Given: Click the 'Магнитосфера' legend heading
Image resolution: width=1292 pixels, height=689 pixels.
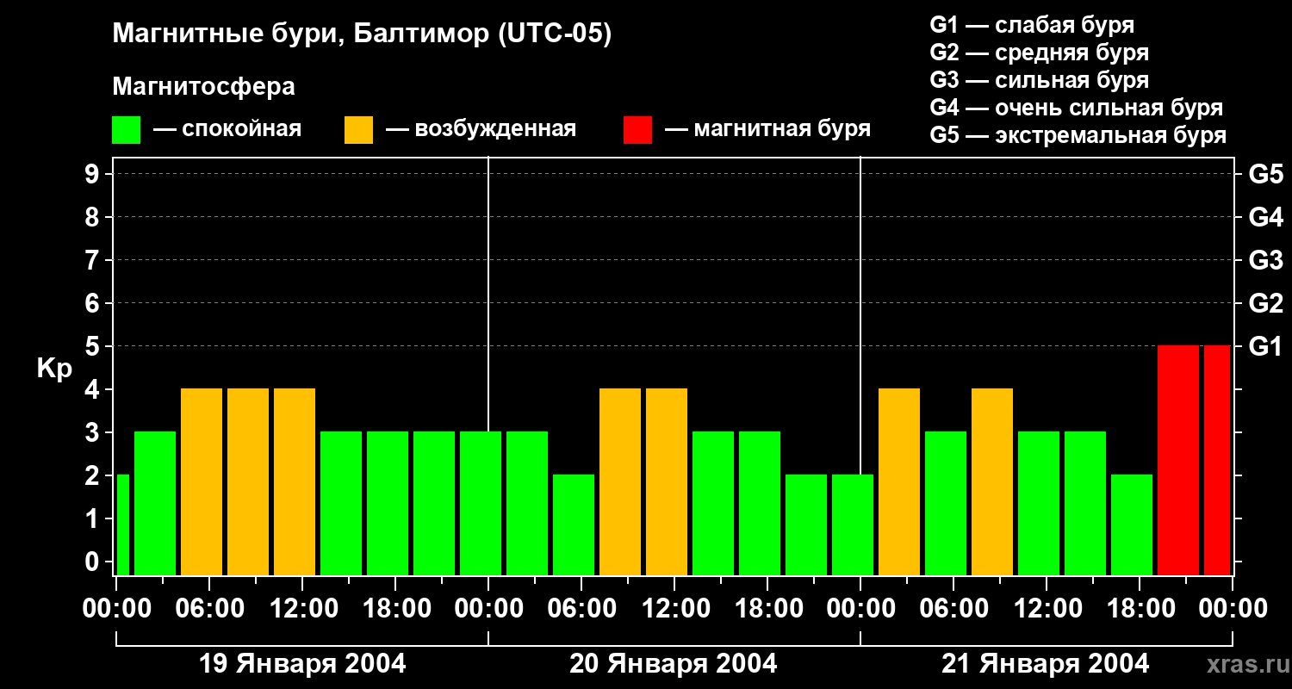Looking at the screenshot, I should pyautogui.click(x=203, y=87).
